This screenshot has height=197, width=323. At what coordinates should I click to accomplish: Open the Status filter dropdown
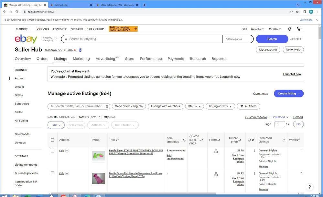[x=194, y=106]
